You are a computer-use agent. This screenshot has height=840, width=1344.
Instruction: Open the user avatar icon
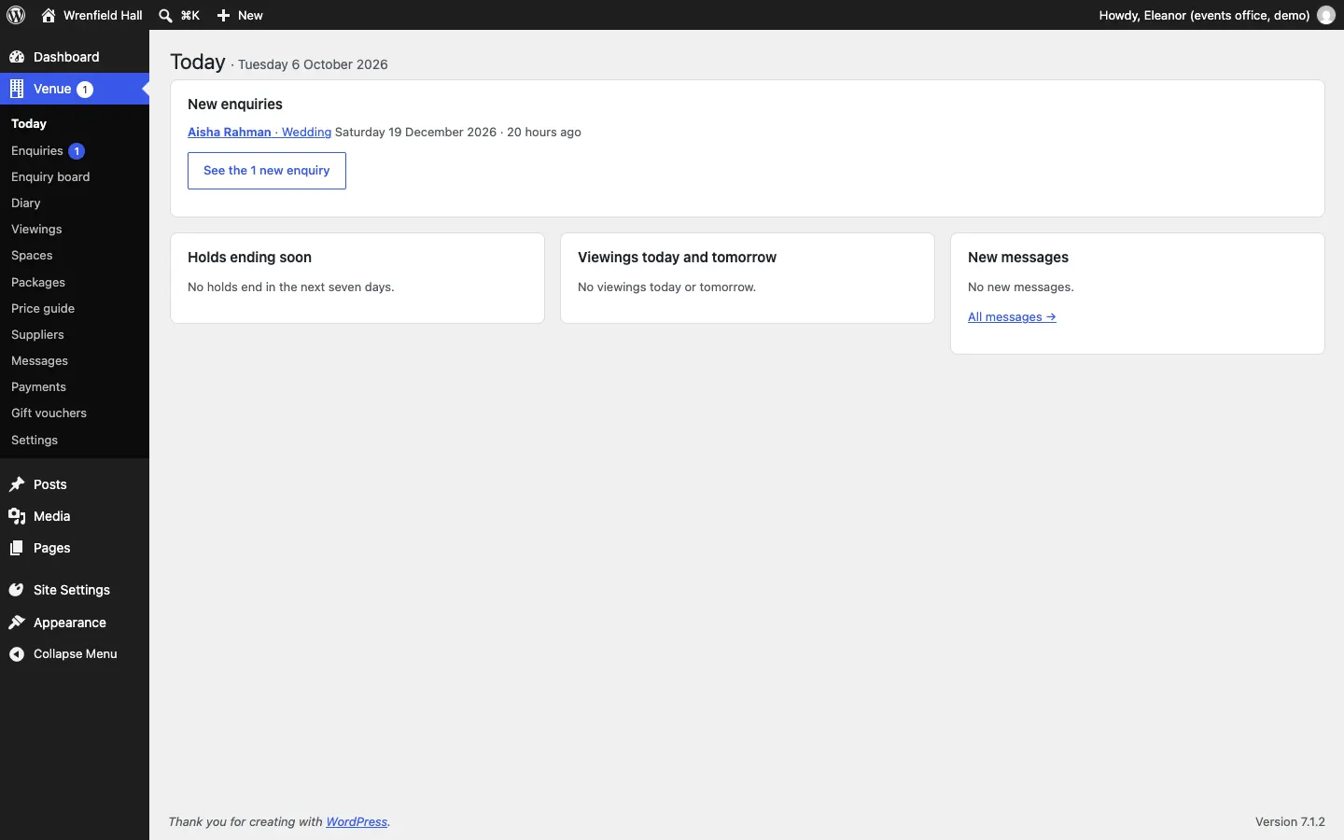tap(1326, 15)
